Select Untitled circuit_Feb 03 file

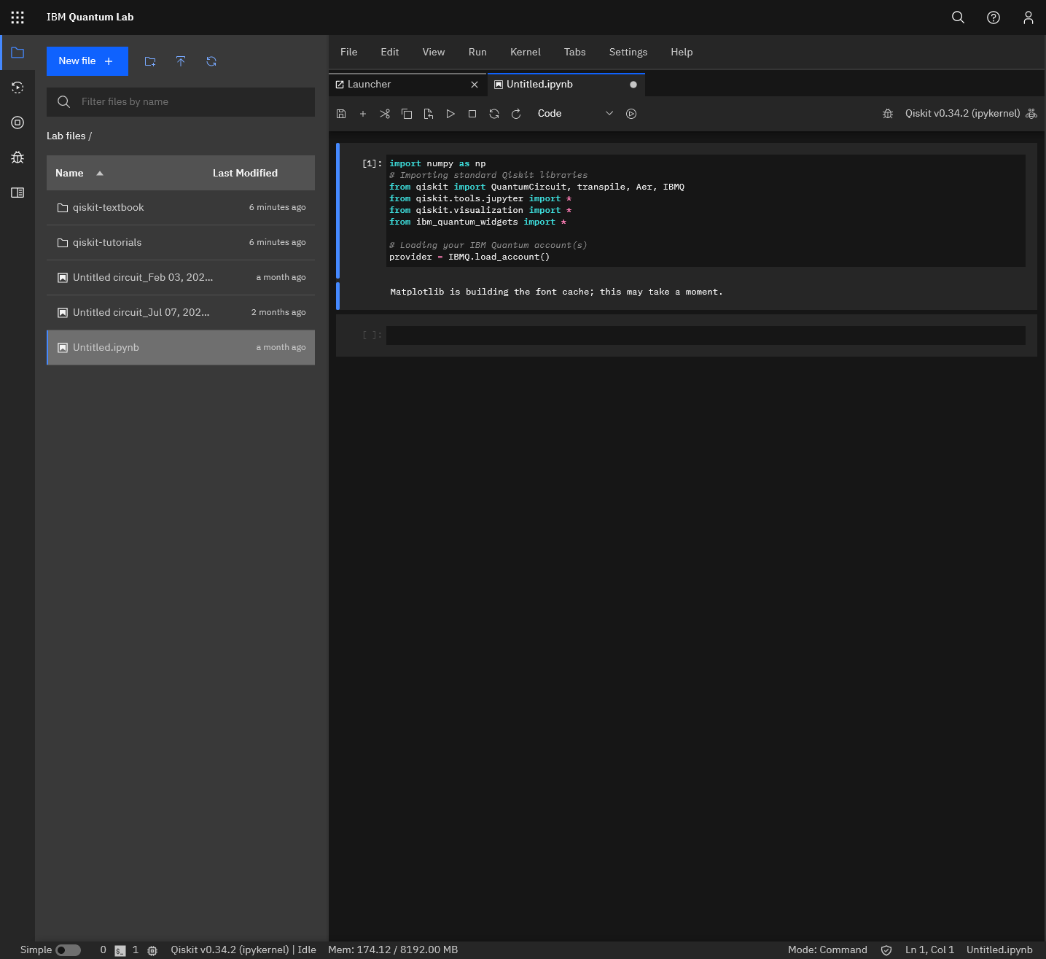tap(181, 278)
